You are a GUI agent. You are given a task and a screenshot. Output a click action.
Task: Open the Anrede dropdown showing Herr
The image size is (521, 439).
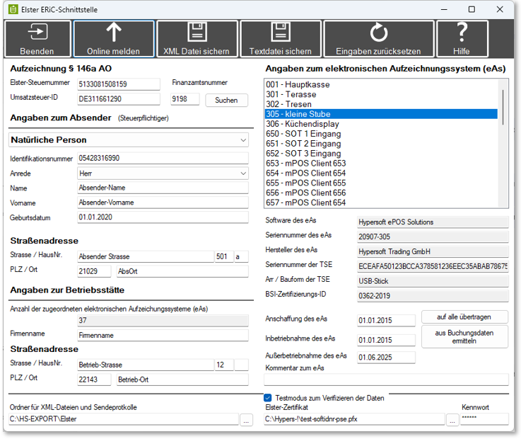pyautogui.click(x=243, y=173)
